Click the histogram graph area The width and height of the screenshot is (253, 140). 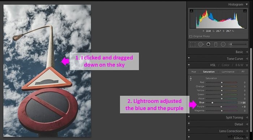[218, 19]
